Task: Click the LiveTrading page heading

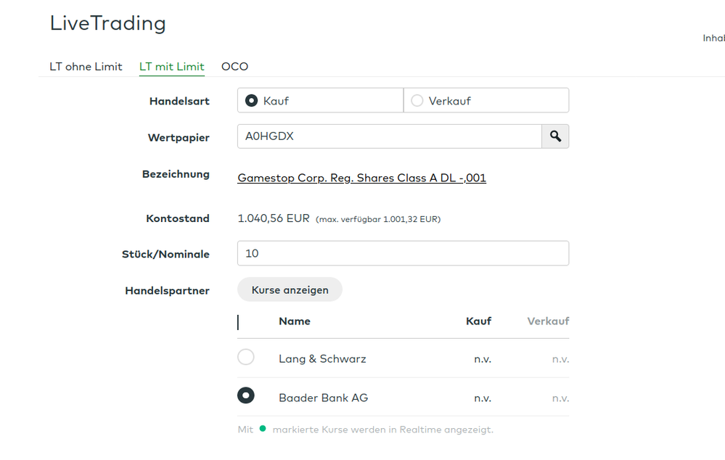Action: pyautogui.click(x=107, y=23)
